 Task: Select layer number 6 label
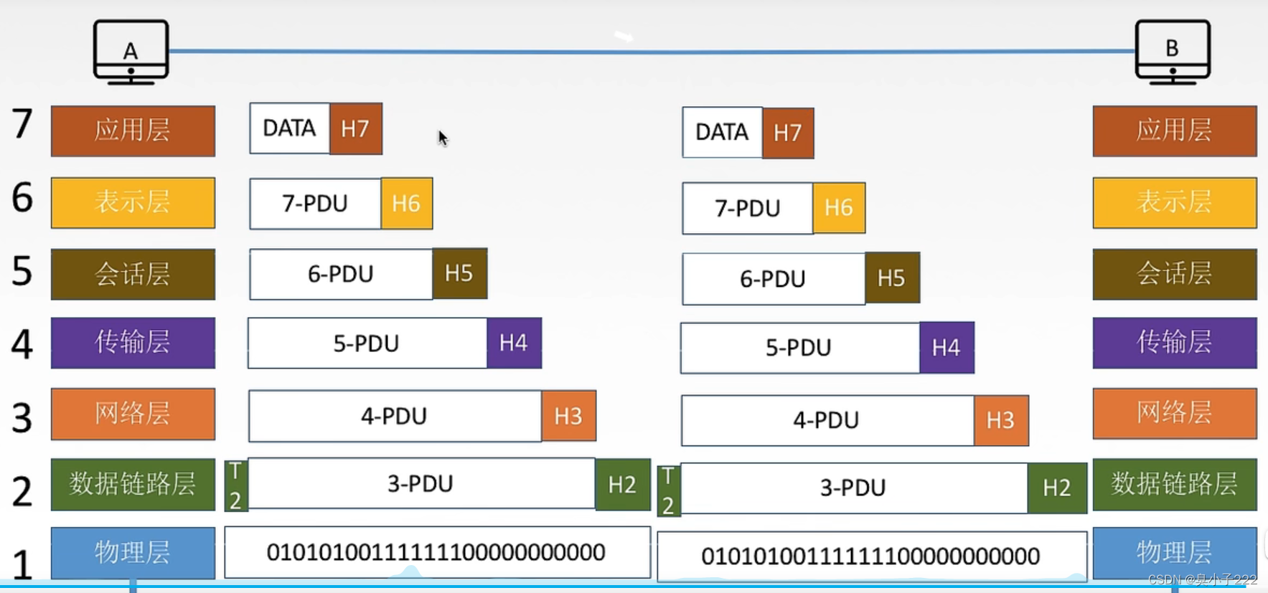[x=22, y=197]
